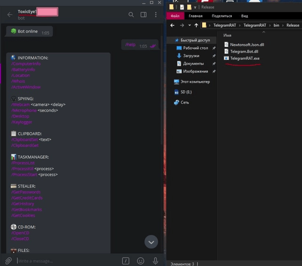Viewport: 302px width, 266px height.
Task: Click the /CloseCD command link
Action: pyautogui.click(x=20, y=239)
